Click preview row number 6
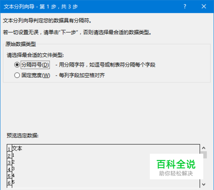The image size is (214, 190). [9, 183]
